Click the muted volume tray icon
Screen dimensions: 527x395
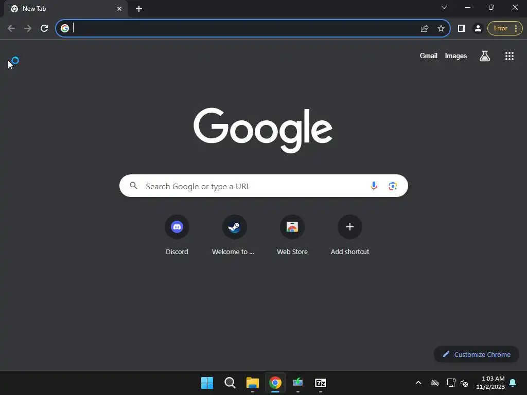[464, 383]
